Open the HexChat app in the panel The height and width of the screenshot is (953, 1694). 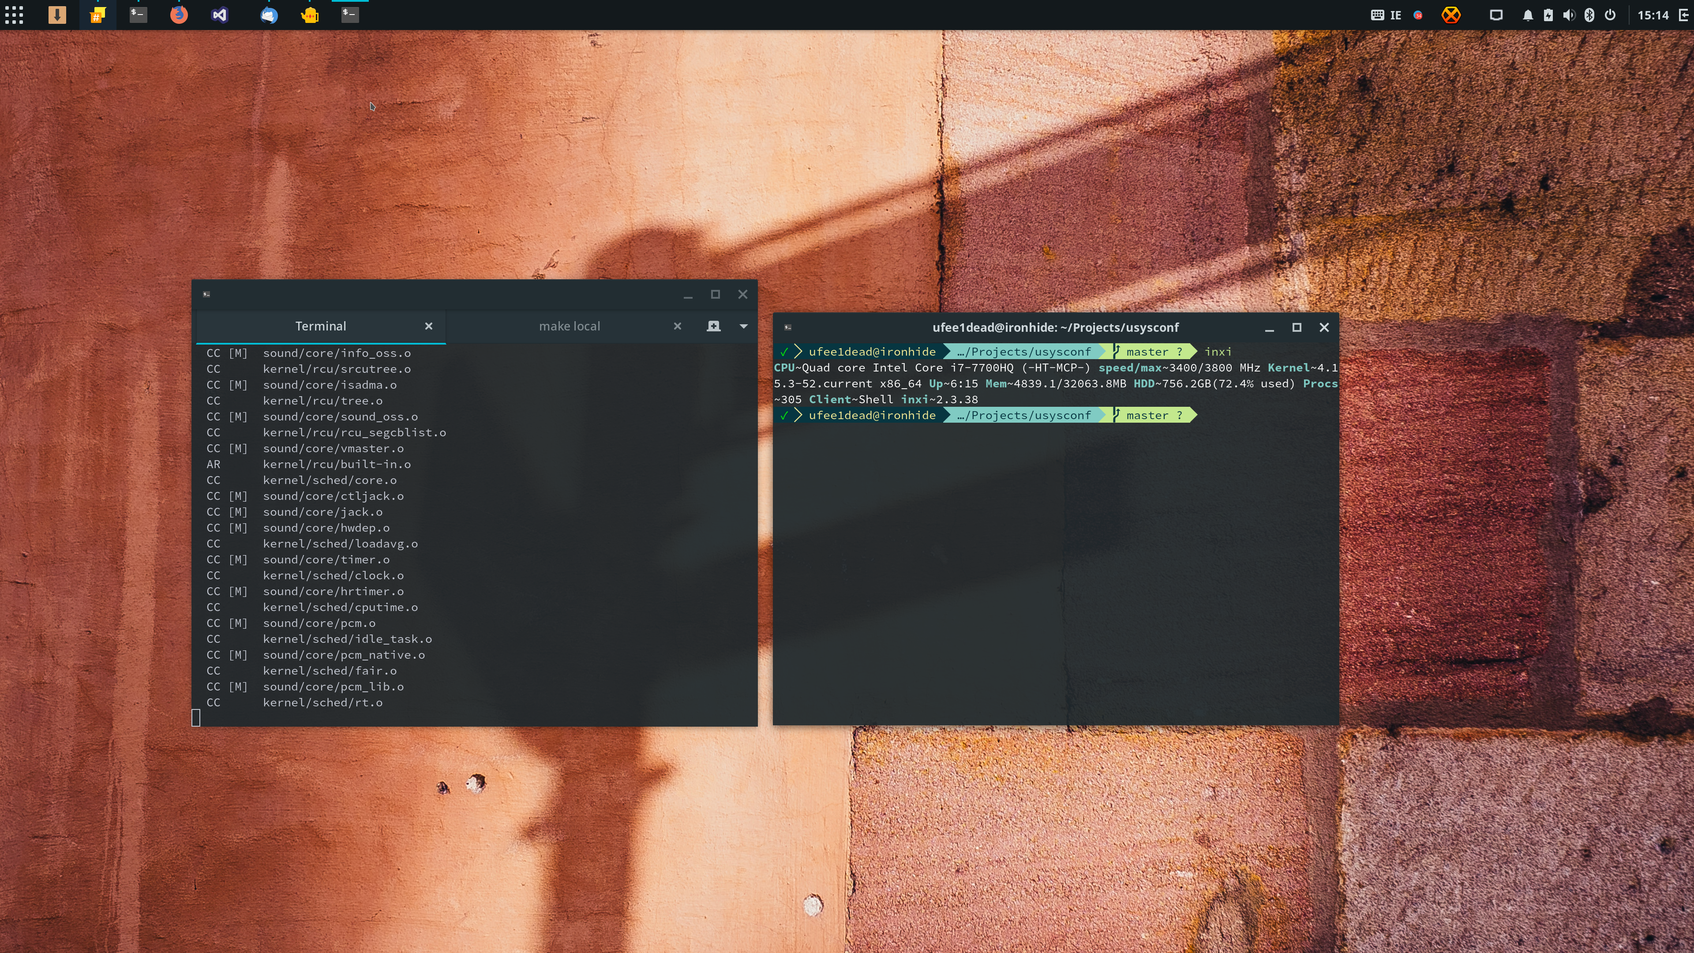pyautogui.click(x=97, y=15)
